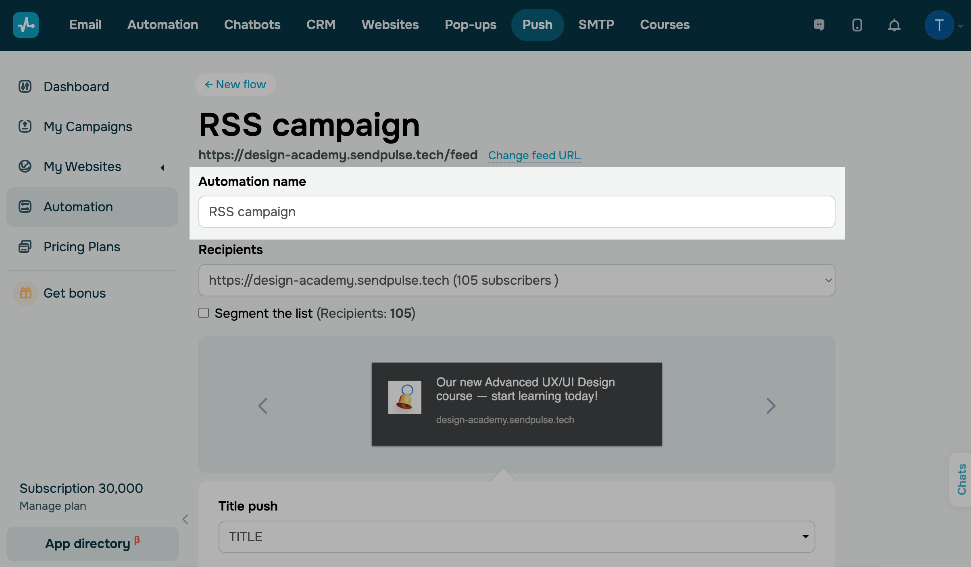Open the user avatar T menu
Viewport: 971px width, 567px height.
[939, 25]
